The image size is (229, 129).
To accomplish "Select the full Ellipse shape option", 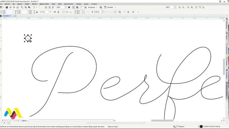I will (x=64, y=12).
